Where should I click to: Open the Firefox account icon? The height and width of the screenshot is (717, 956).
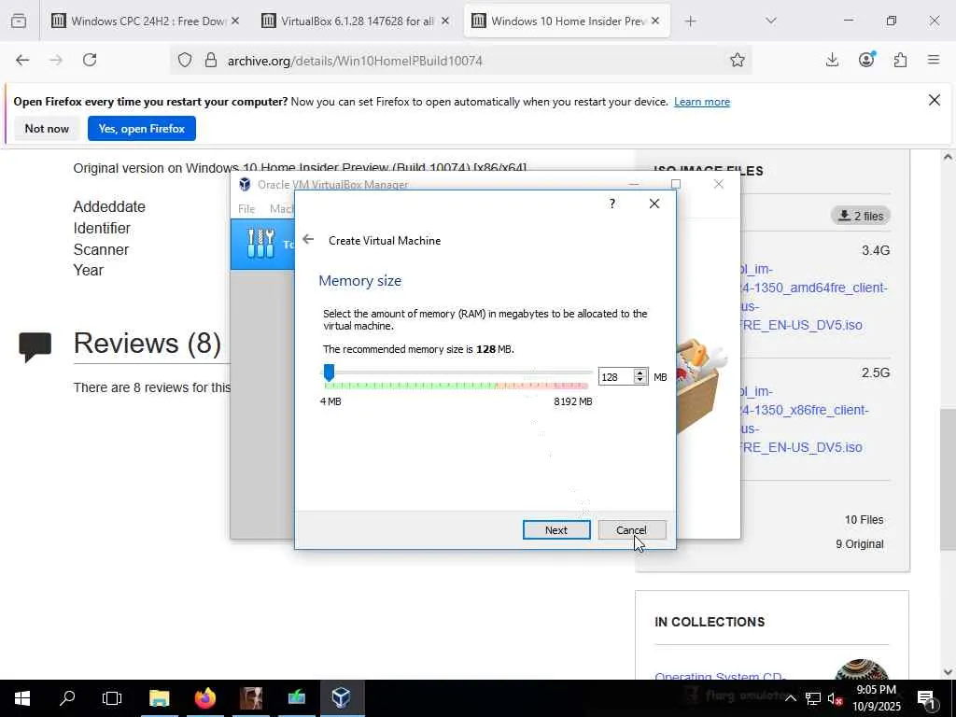pyautogui.click(x=866, y=61)
